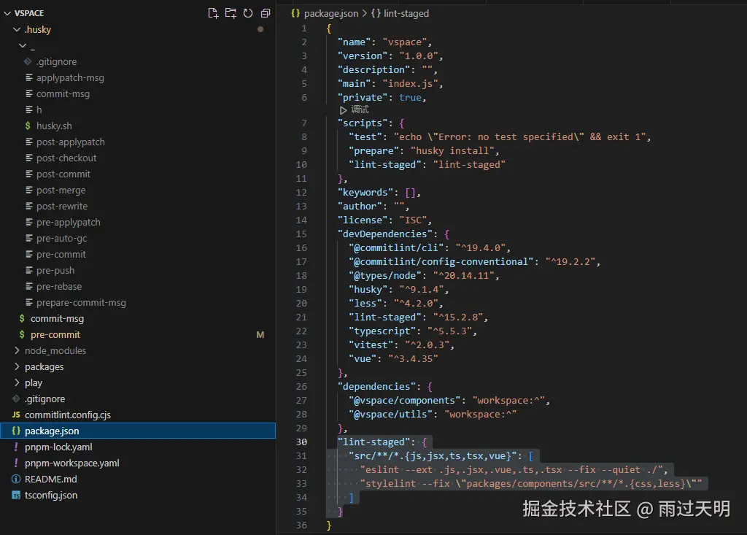This screenshot has width=747, height=535.
Task: Open the modified pre-commit shell script
Action: pyautogui.click(x=55, y=335)
